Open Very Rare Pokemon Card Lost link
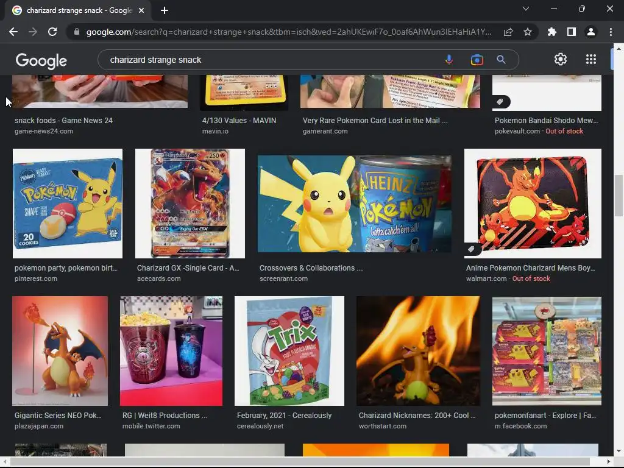The height and width of the screenshot is (468, 624). tap(375, 120)
